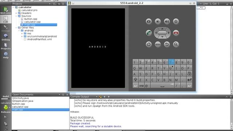
Task: Collapse the calculator project tree node
Action: pyautogui.click(x=13, y=7)
